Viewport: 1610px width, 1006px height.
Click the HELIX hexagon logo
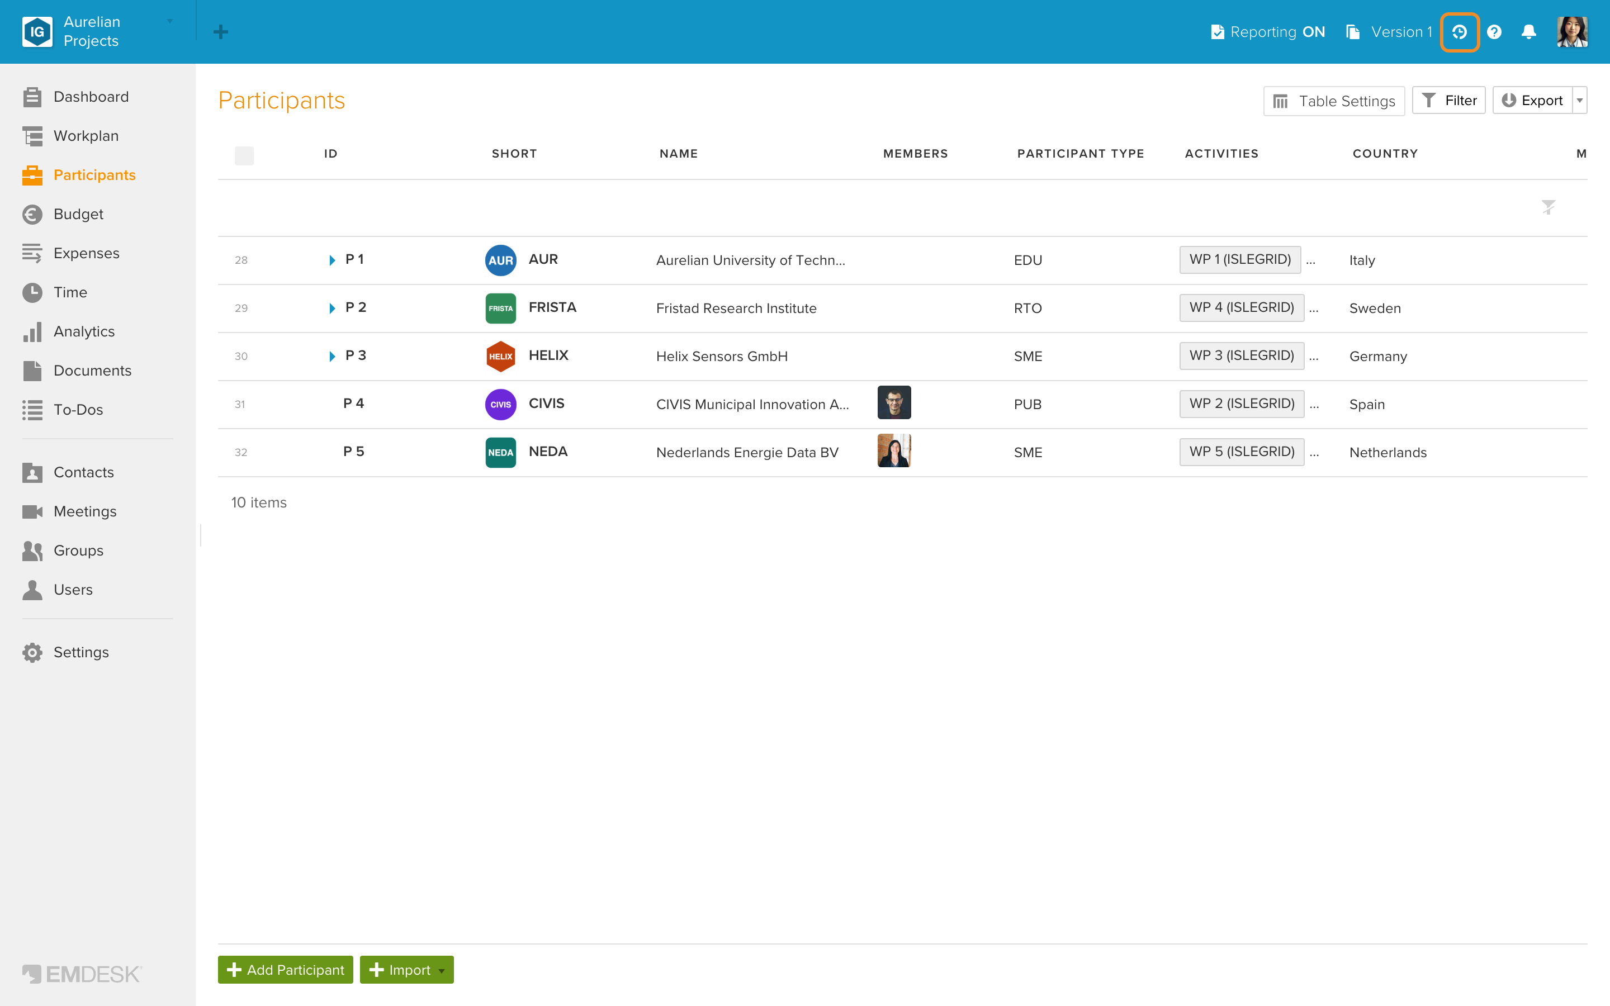500,356
